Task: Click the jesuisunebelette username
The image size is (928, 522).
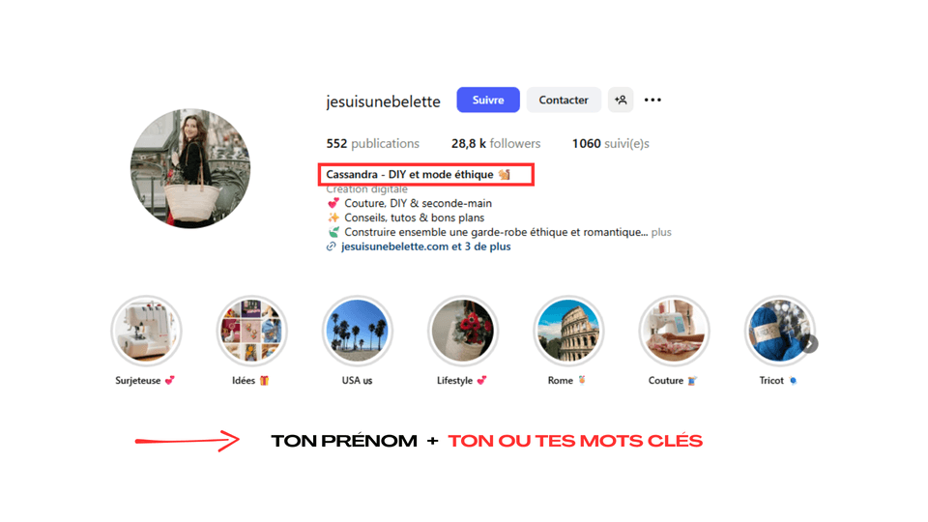Action: coord(383,101)
